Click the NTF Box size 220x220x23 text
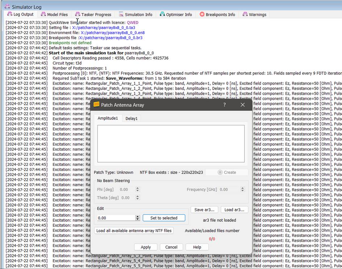Viewport: 342px width, 269px height. (171, 172)
